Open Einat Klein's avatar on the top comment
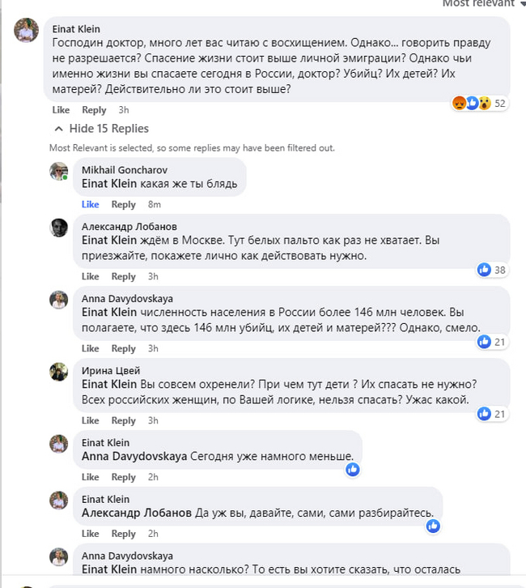Image resolution: width=526 pixels, height=588 pixels. coord(27,30)
